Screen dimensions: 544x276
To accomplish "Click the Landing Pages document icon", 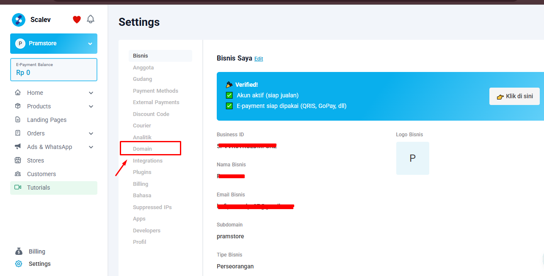I will click(x=18, y=120).
